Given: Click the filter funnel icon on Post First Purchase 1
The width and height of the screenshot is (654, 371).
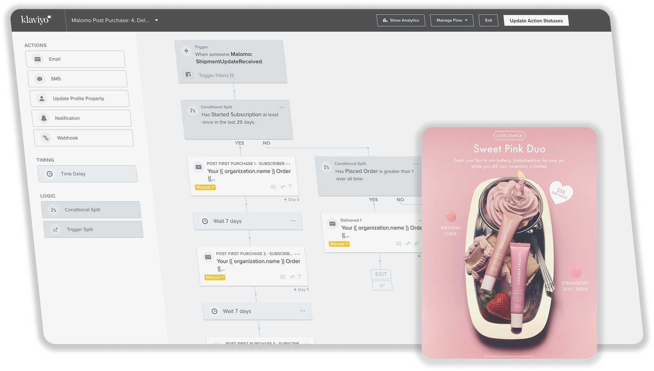Looking at the screenshot, I should point(290,186).
